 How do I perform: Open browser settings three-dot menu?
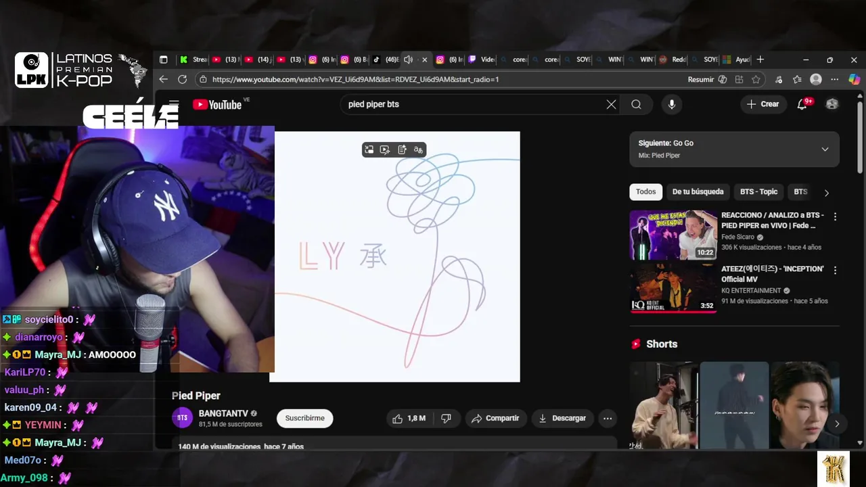[x=835, y=79]
